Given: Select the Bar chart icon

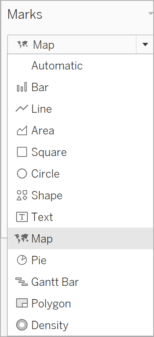Looking at the screenshot, I should tap(22, 87).
